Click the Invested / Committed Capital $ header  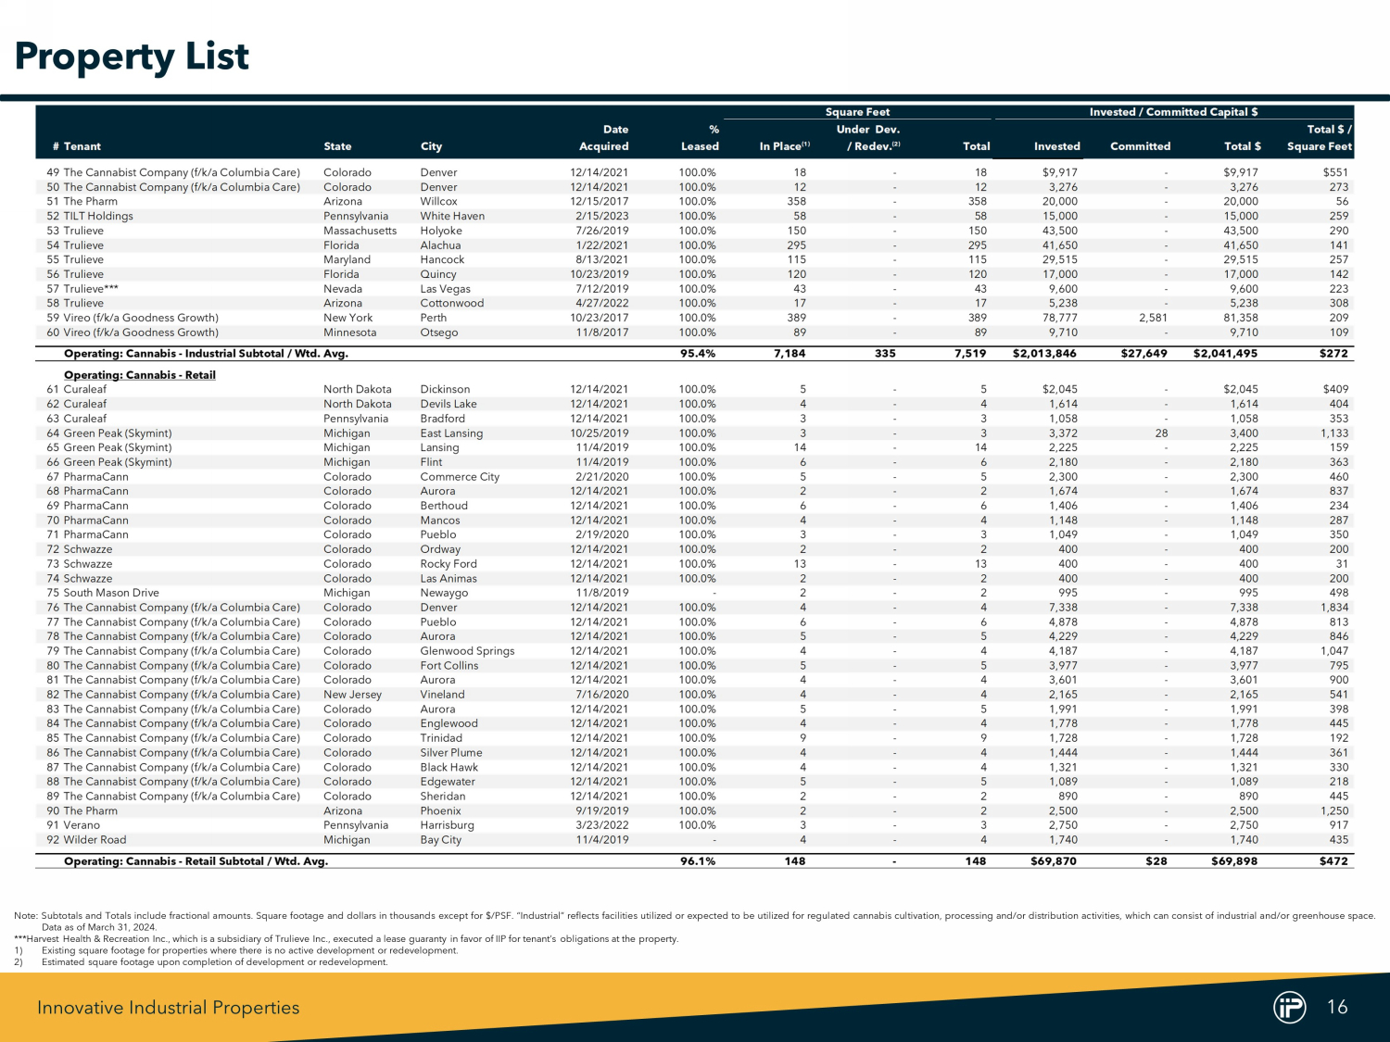pos(1173,112)
